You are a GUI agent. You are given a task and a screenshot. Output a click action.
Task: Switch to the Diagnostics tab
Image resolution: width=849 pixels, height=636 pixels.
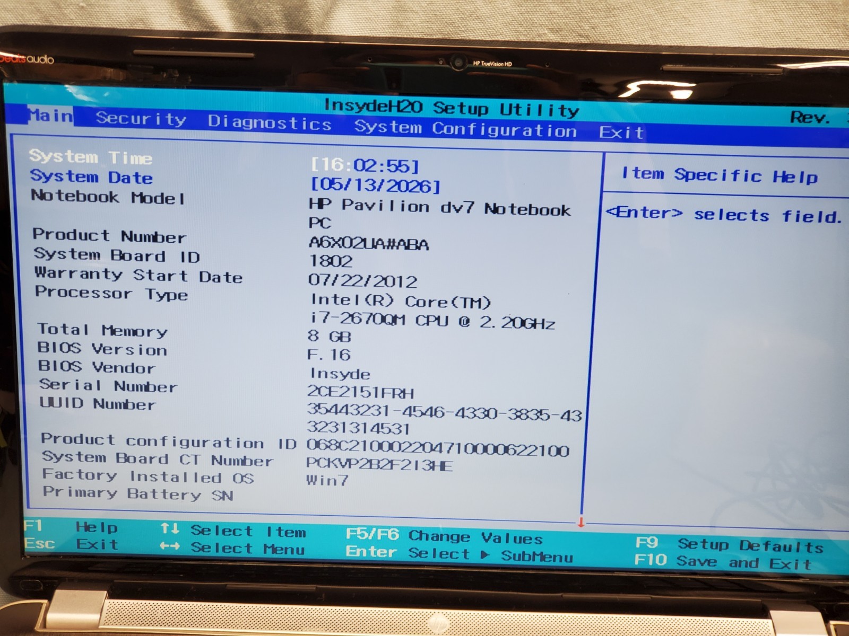tap(270, 122)
